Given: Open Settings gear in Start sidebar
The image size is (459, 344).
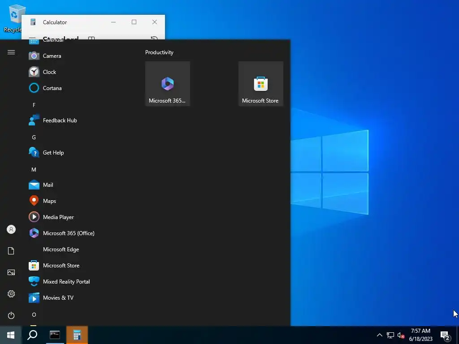Looking at the screenshot, I should (11, 294).
